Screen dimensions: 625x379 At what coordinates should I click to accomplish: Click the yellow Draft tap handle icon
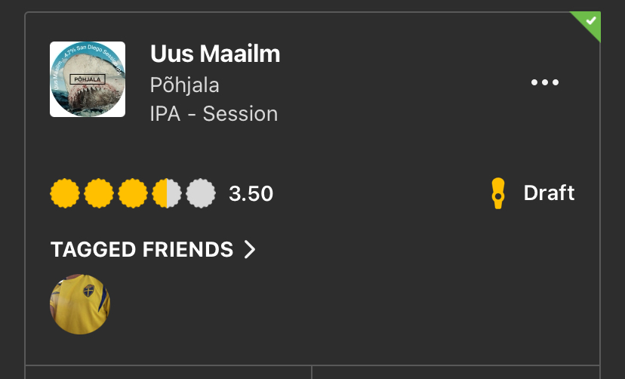pyautogui.click(x=497, y=193)
